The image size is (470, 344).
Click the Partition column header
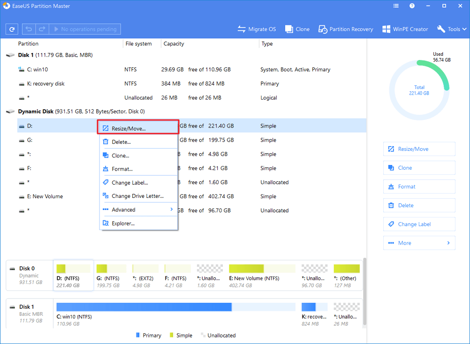(x=28, y=44)
